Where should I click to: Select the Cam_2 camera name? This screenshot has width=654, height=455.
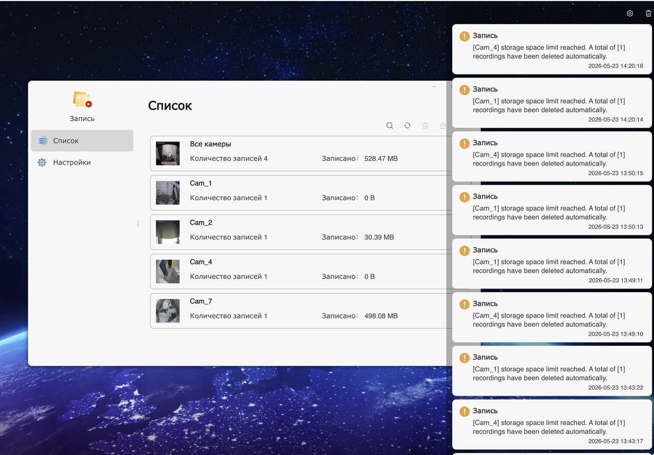point(201,223)
